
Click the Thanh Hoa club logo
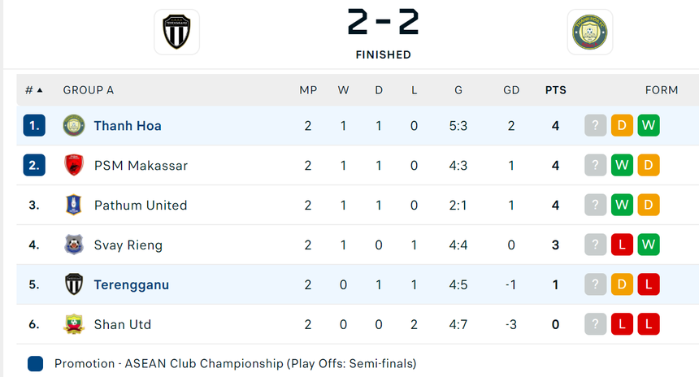(x=74, y=126)
